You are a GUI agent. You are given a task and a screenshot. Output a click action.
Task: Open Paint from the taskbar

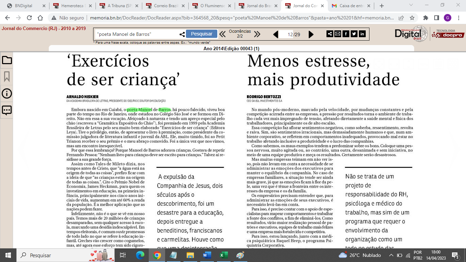point(241,255)
